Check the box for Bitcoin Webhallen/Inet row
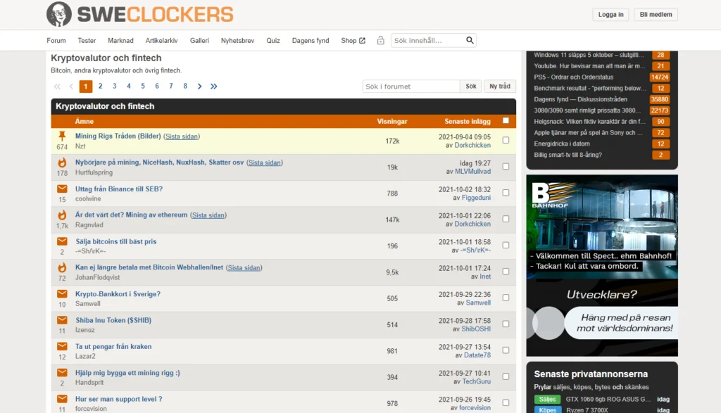This screenshot has width=721, height=413. [x=506, y=271]
